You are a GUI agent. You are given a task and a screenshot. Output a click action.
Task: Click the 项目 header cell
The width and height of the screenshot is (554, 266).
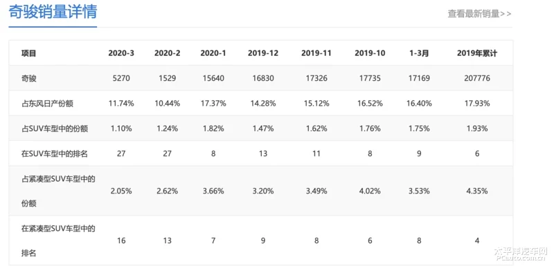[x=28, y=53]
